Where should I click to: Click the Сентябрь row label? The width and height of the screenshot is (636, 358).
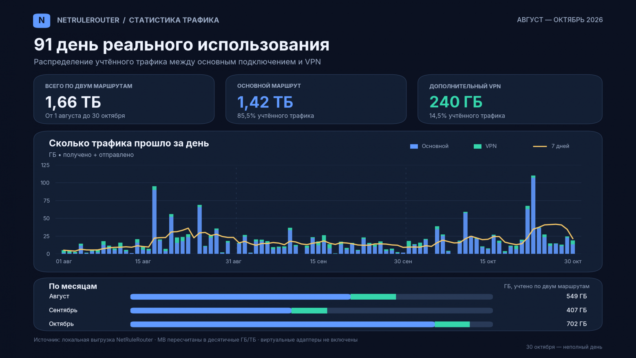coord(63,310)
